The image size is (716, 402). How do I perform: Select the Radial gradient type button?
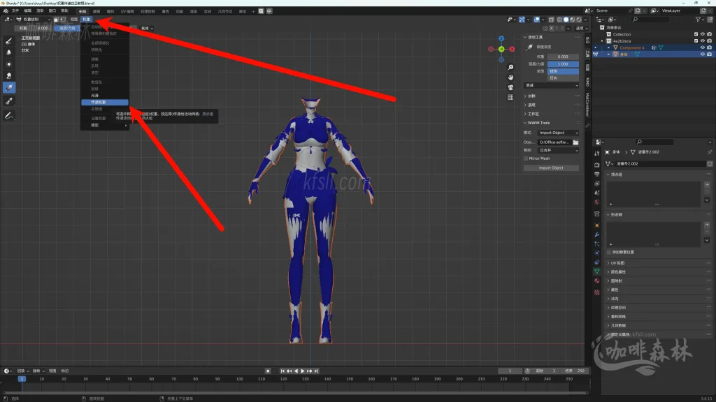pos(563,78)
